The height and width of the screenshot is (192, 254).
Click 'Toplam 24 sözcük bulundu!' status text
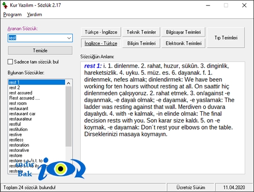(x=29, y=187)
